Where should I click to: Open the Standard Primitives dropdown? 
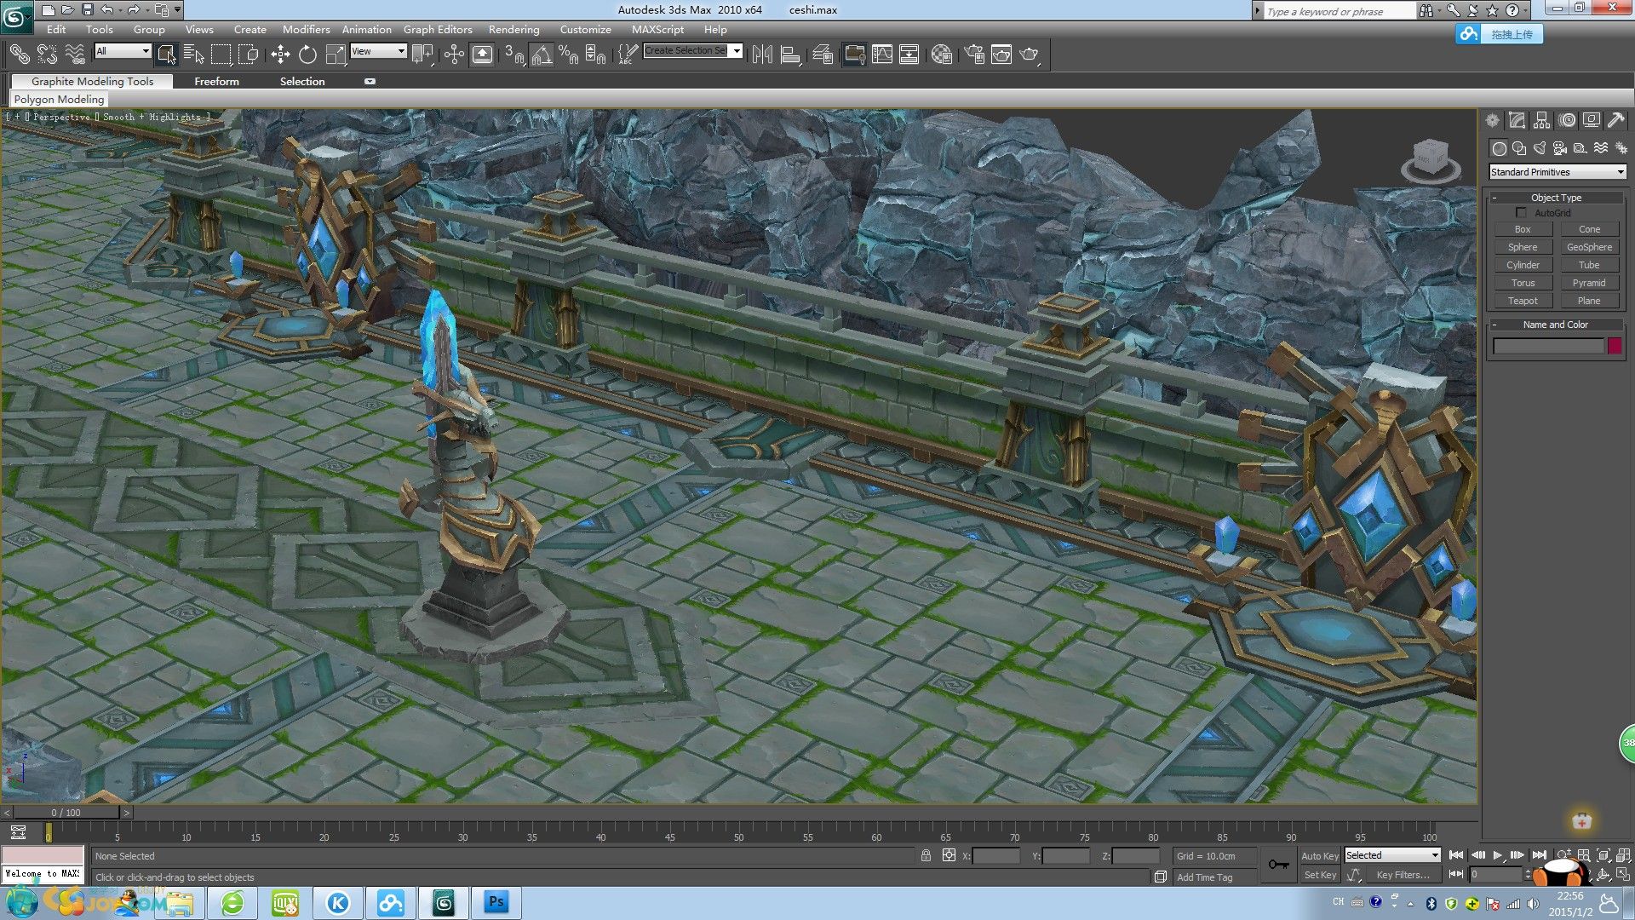point(1557,172)
